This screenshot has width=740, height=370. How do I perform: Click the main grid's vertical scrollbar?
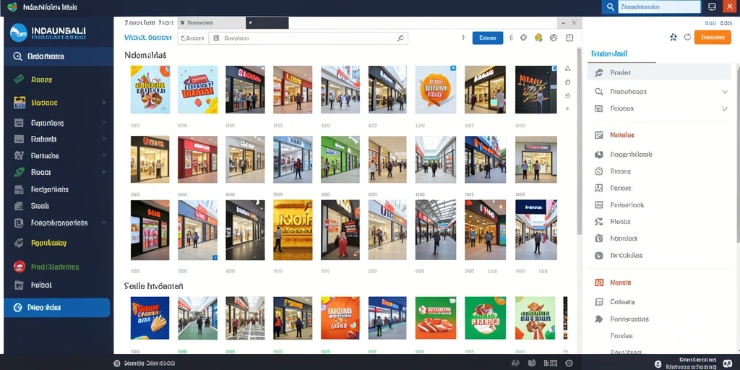579,142
